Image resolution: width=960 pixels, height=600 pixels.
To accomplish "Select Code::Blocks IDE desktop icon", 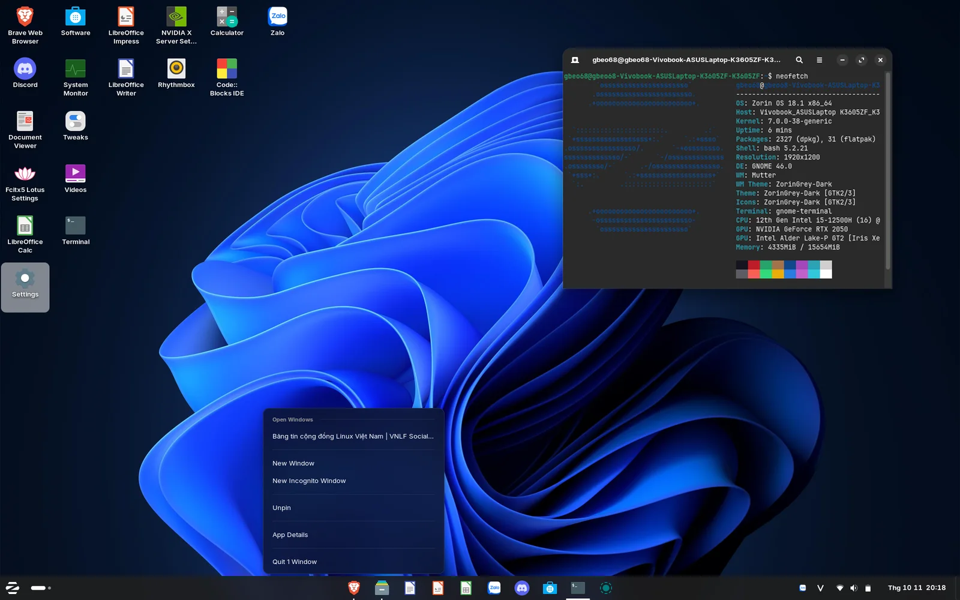I will (x=227, y=77).
